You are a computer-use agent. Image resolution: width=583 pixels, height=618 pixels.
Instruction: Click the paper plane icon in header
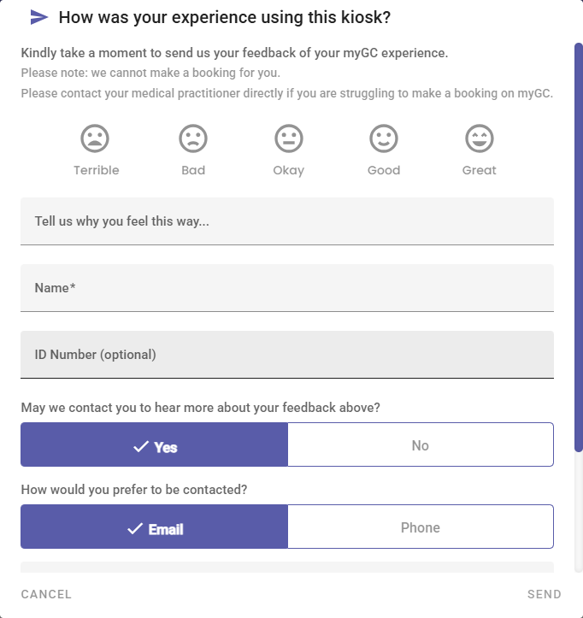tap(38, 17)
